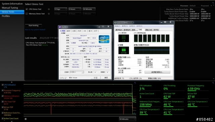Open the 關於 (last) tab in CPU-Z
The width and height of the screenshot is (215, 122).
96,31
